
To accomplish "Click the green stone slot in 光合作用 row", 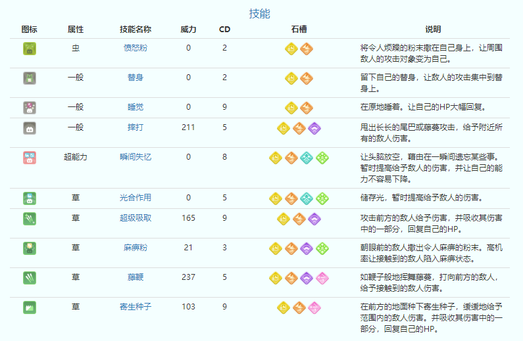I will pyautogui.click(x=322, y=198).
